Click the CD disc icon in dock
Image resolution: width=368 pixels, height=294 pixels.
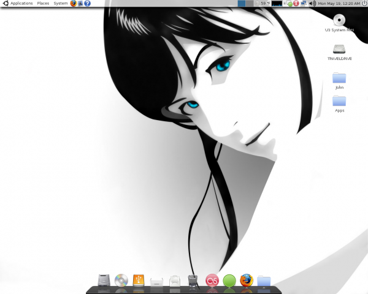(x=121, y=280)
